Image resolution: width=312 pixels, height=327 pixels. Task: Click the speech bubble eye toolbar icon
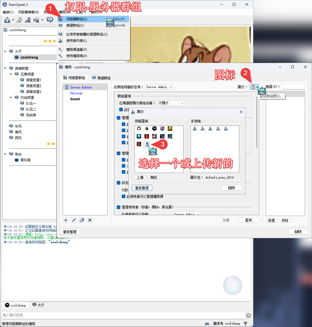(50, 20)
